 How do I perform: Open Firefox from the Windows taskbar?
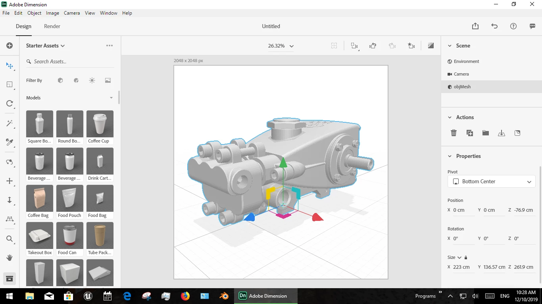point(185,296)
